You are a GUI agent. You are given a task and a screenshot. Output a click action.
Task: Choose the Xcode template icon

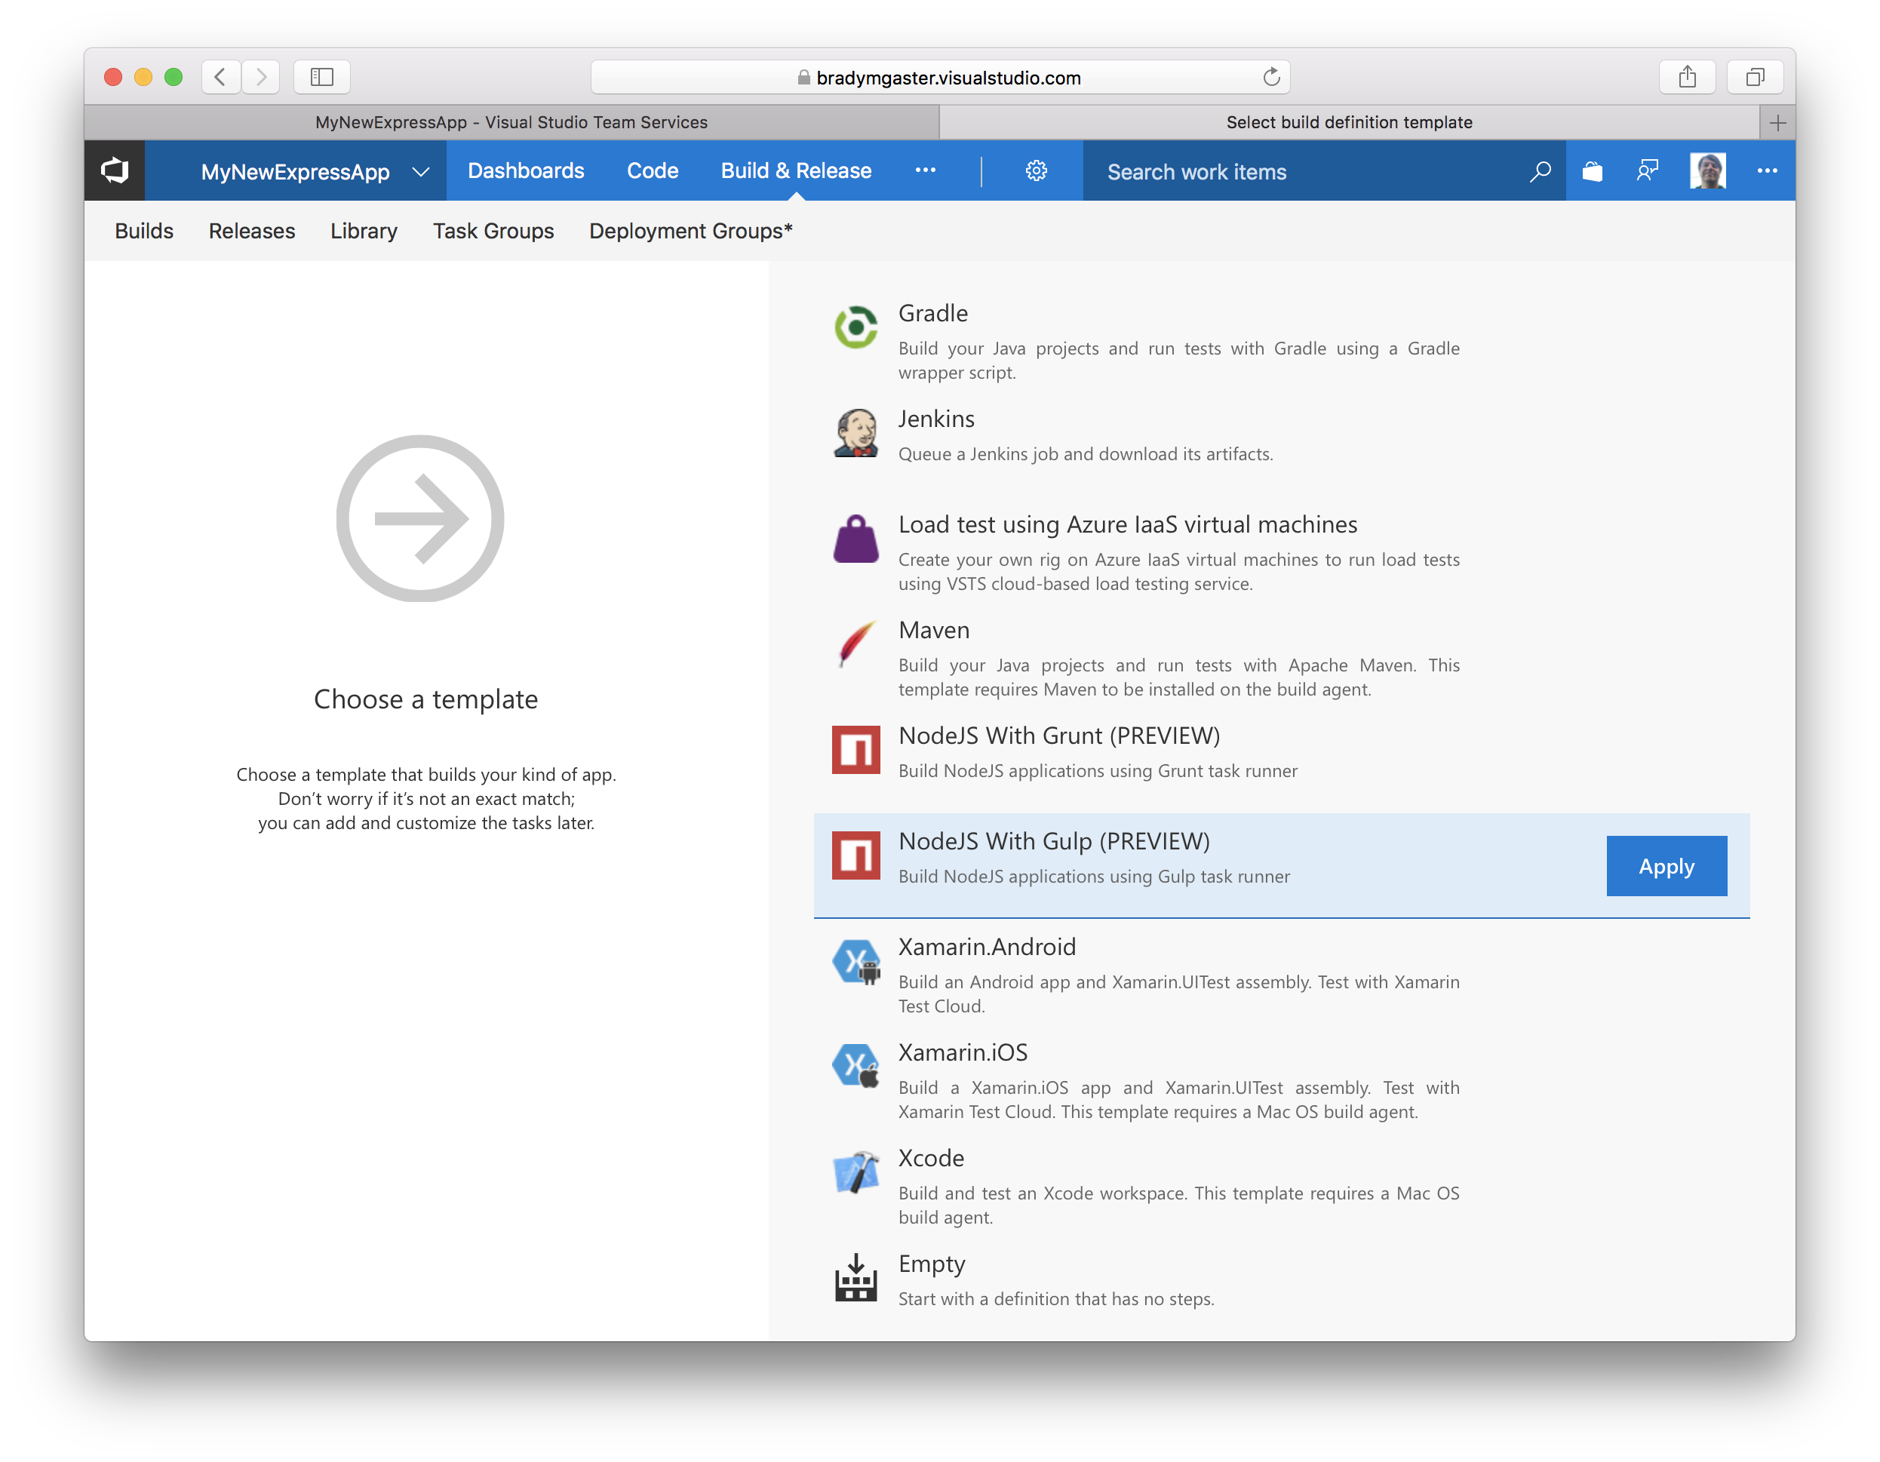click(856, 1173)
